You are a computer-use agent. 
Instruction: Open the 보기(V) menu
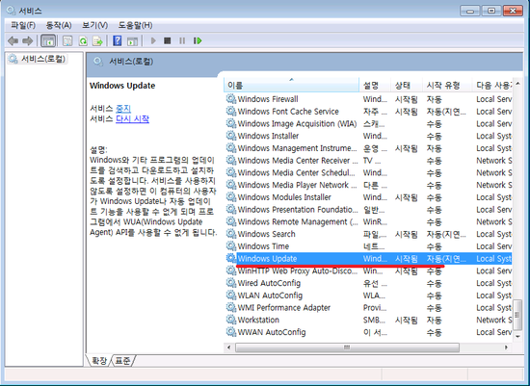coord(95,25)
